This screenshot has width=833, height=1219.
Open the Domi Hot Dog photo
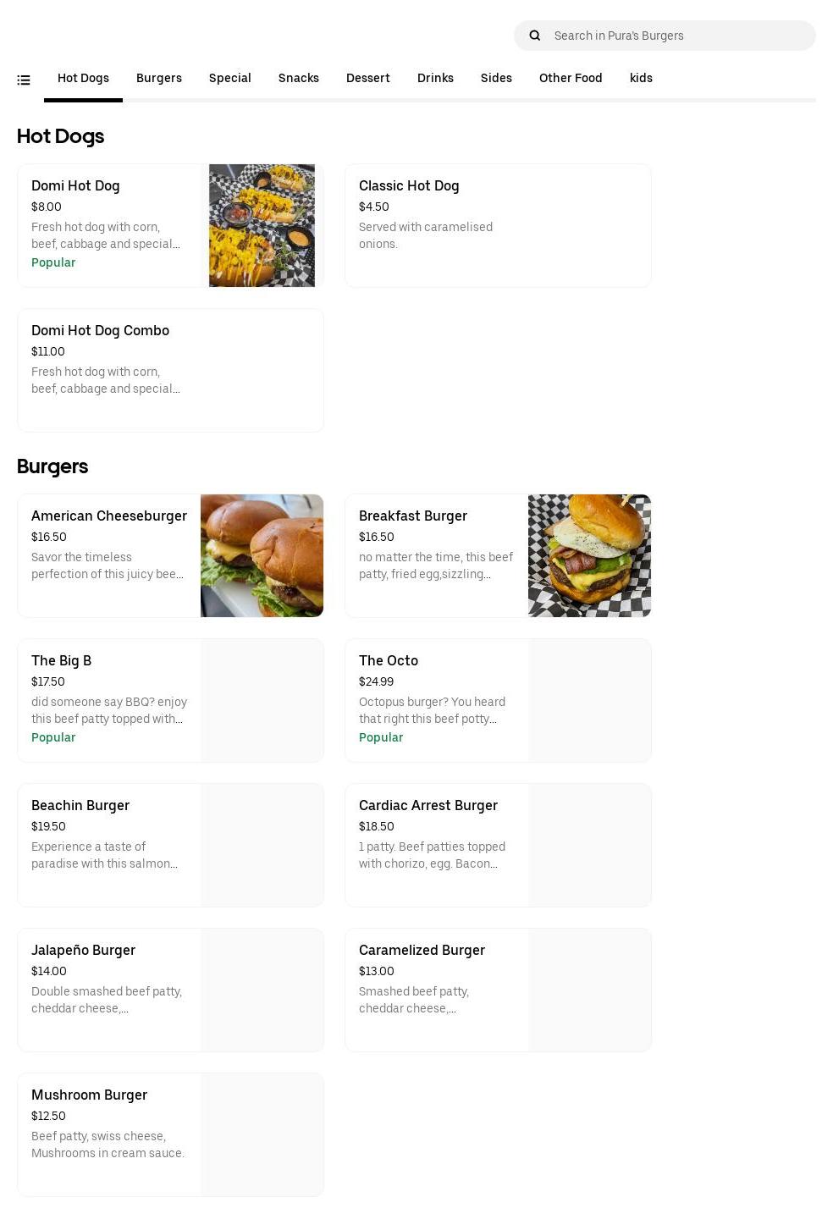pos(262,225)
